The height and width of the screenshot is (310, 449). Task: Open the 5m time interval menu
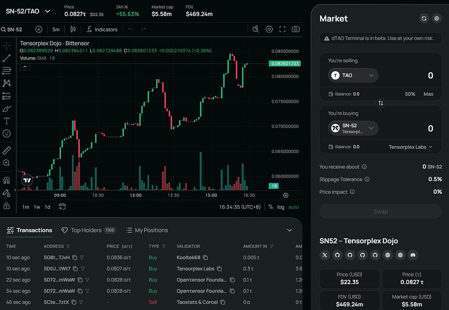(56, 29)
